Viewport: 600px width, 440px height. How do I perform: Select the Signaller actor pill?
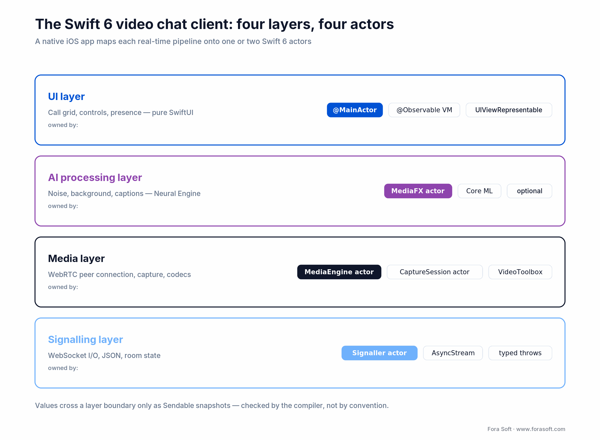coord(379,353)
